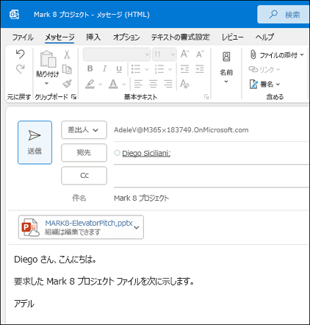Image resolution: width=310 pixels, height=325 pixels.
Task: Open font color dropdown arrow
Action: pos(123,85)
